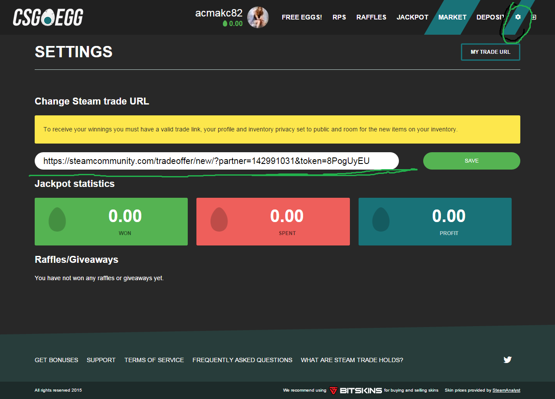This screenshot has width=555, height=399.
Task: Click the 0.00 value on the PROFIT card
Action: (x=449, y=216)
